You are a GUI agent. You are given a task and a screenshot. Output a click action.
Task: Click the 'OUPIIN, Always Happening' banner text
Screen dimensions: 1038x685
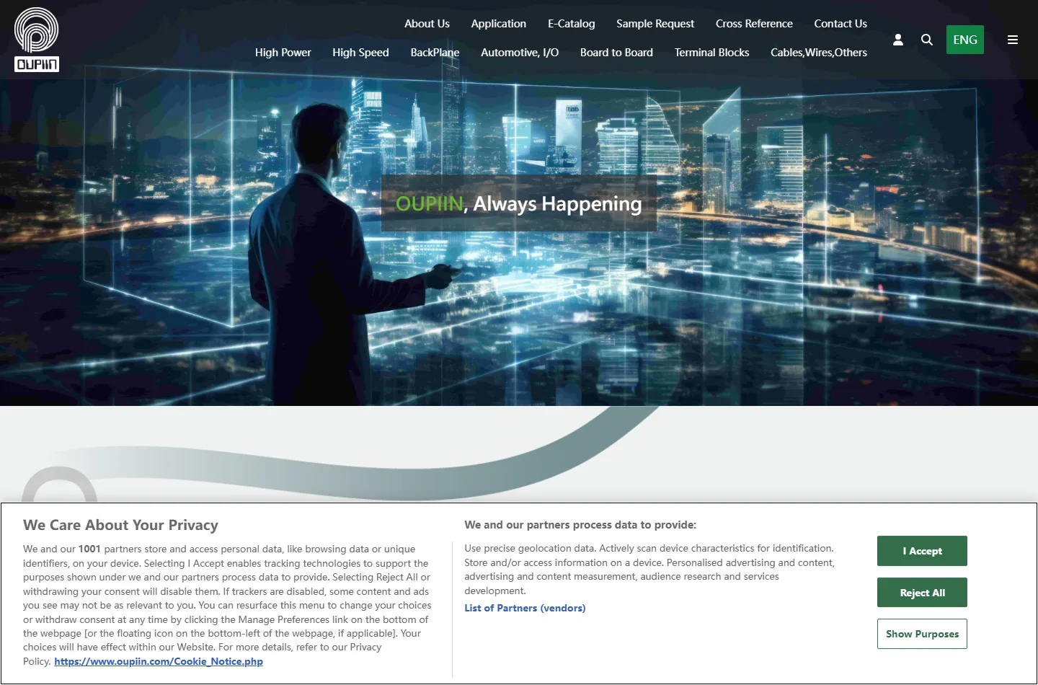click(519, 204)
